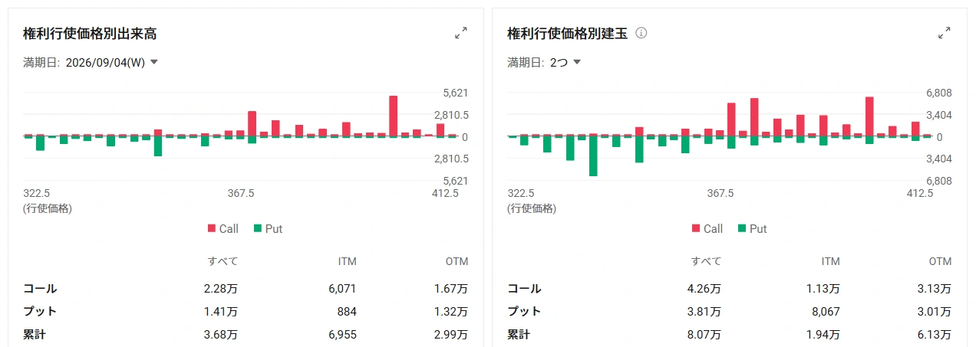
Task: Click the プット row label in 出来高 table
Action: tap(41, 311)
